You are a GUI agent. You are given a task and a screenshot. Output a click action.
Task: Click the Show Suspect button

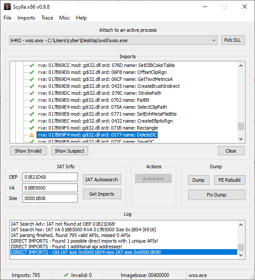click(70, 151)
